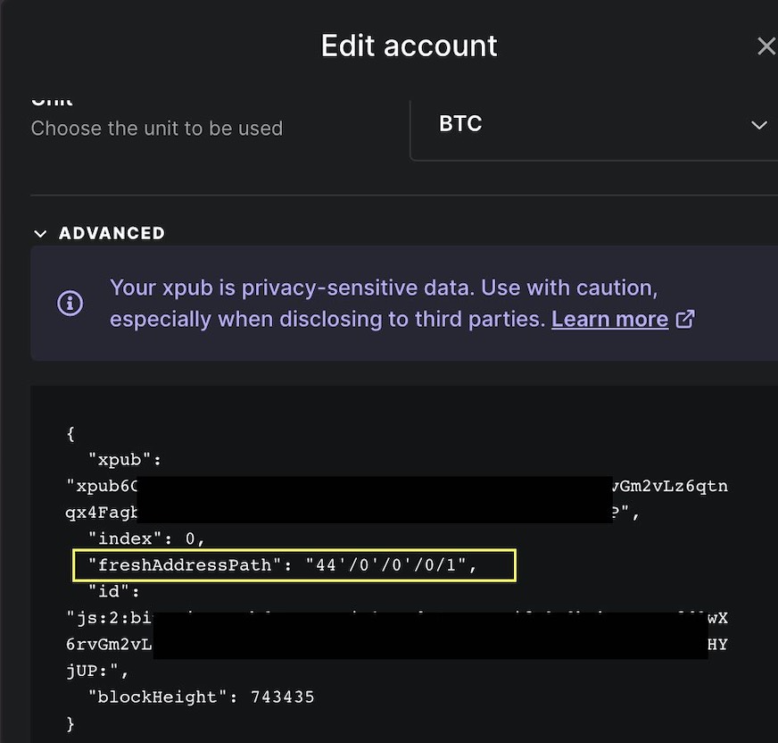Click the unit selector chevron arrow
The width and height of the screenshot is (778, 743).
pyautogui.click(x=759, y=125)
